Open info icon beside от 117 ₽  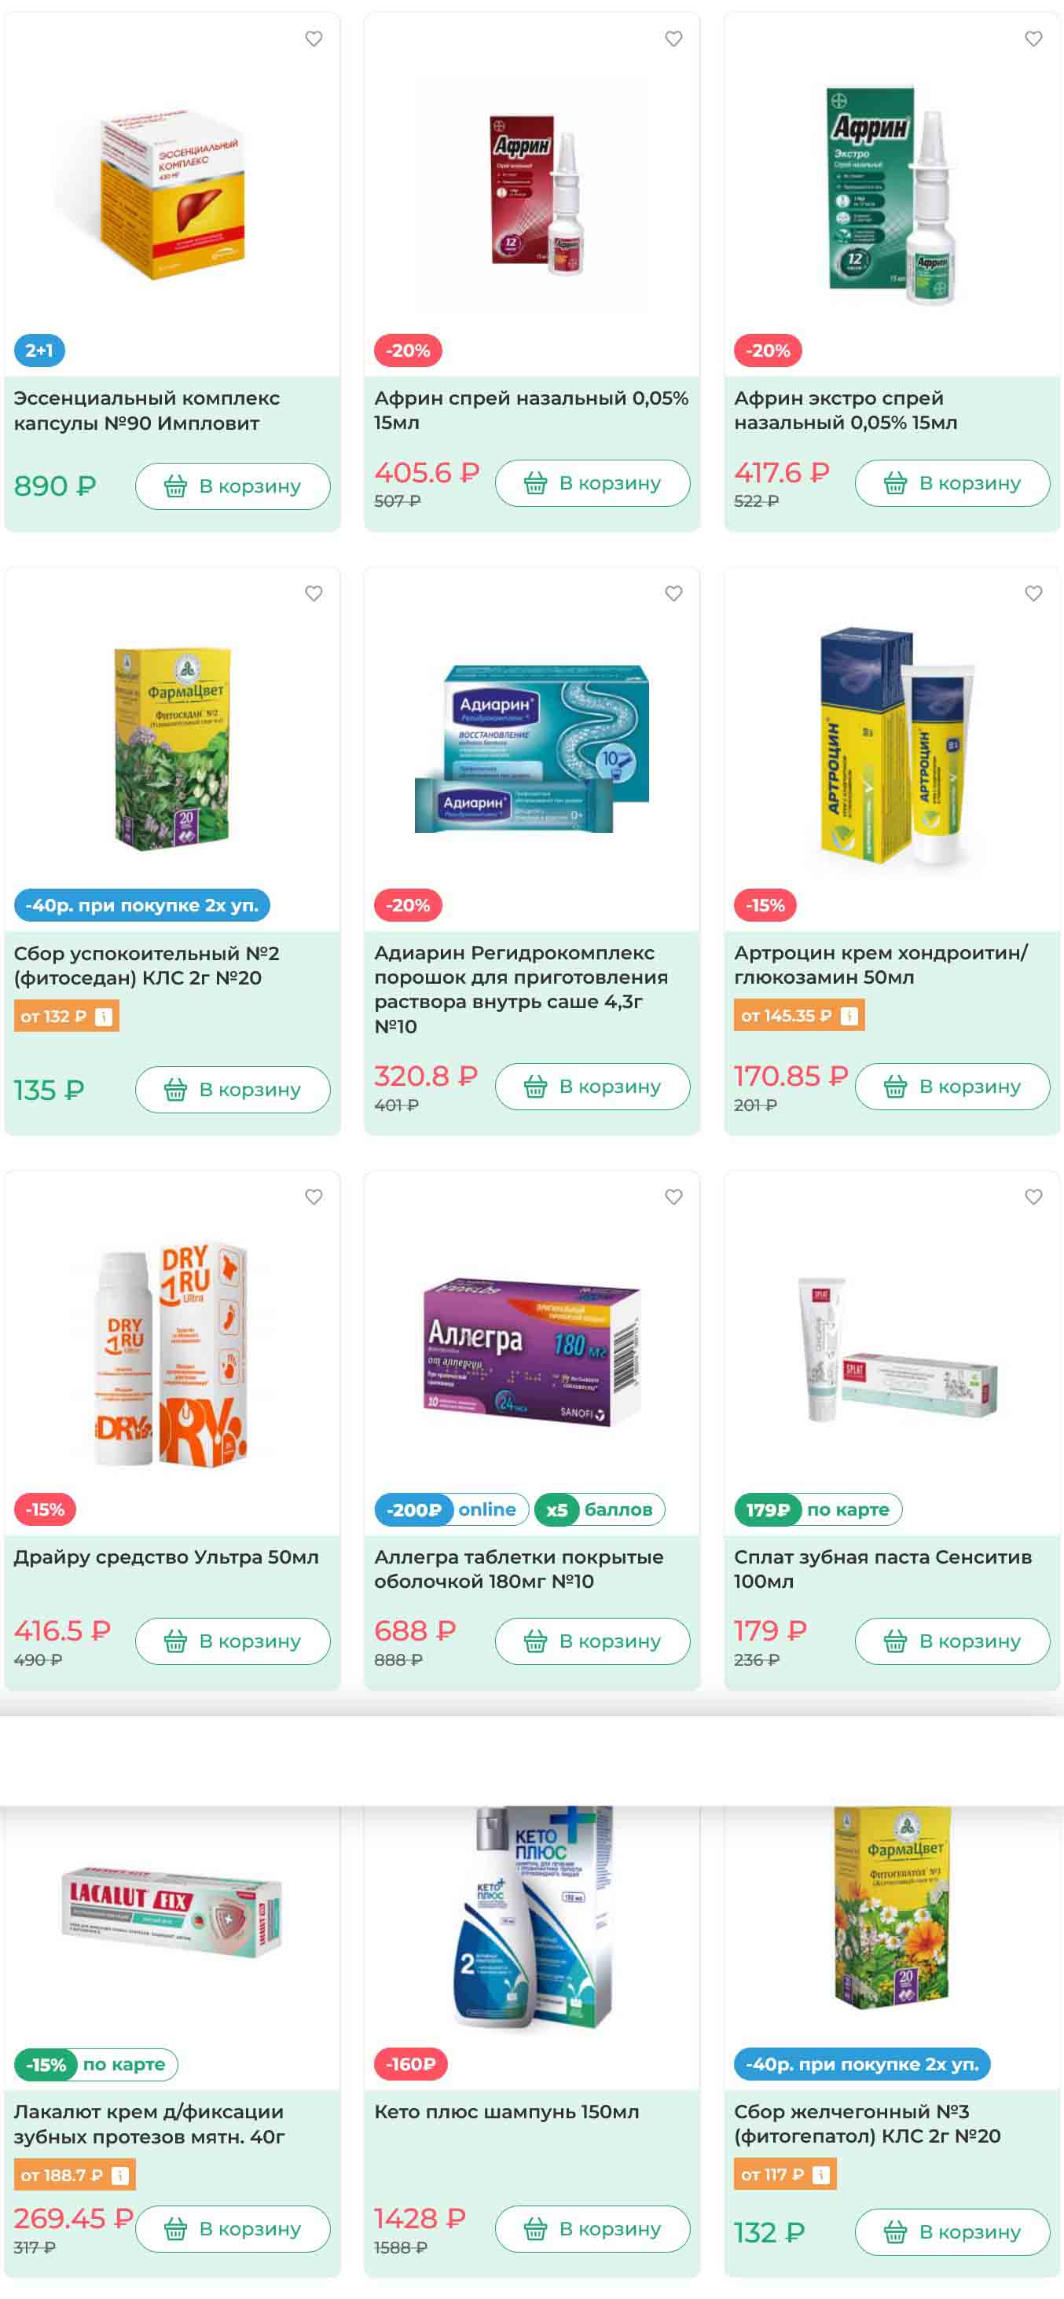tap(821, 2174)
